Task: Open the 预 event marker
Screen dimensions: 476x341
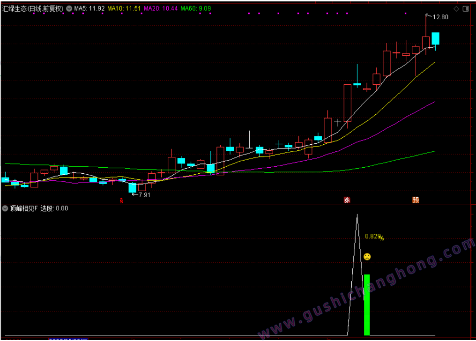Action: pos(416,200)
